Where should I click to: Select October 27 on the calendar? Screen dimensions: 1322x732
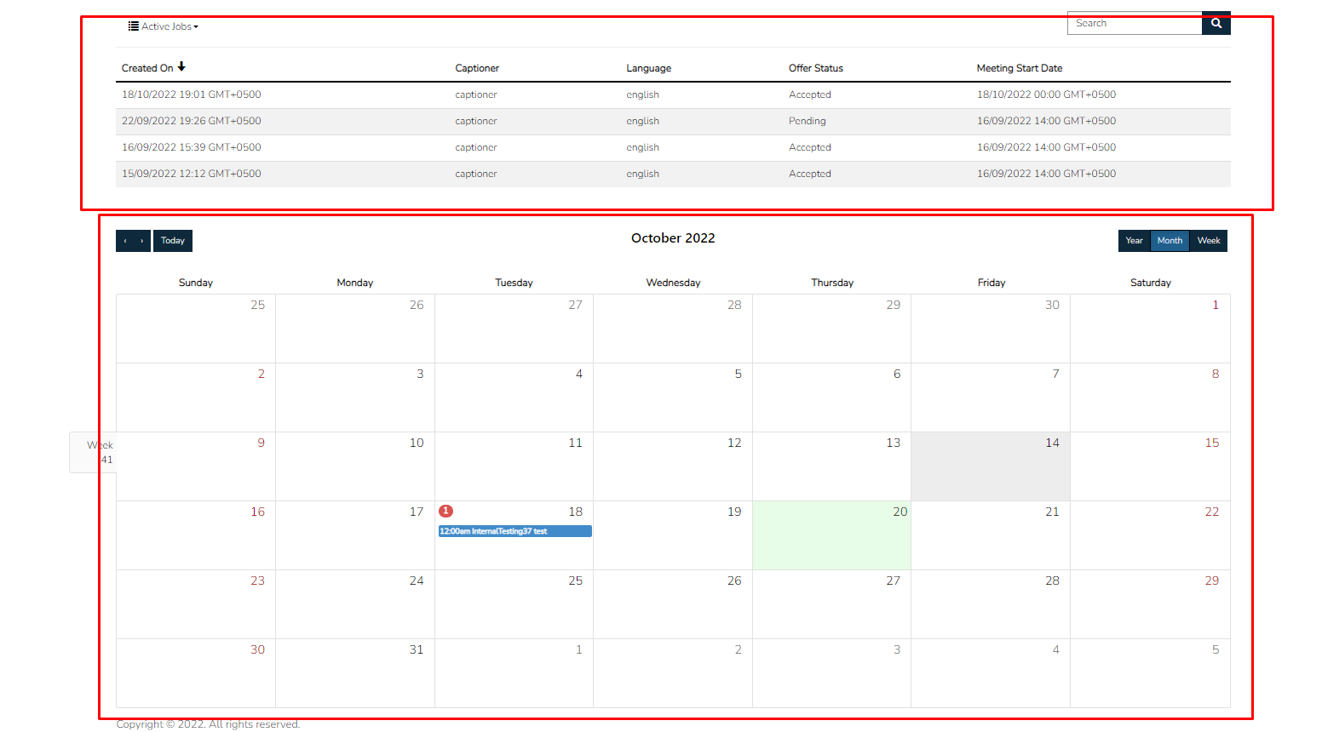(831, 604)
